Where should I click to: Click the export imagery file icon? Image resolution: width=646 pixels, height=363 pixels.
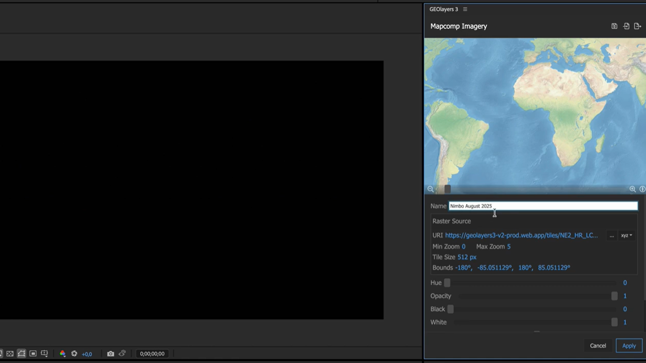pos(637,26)
